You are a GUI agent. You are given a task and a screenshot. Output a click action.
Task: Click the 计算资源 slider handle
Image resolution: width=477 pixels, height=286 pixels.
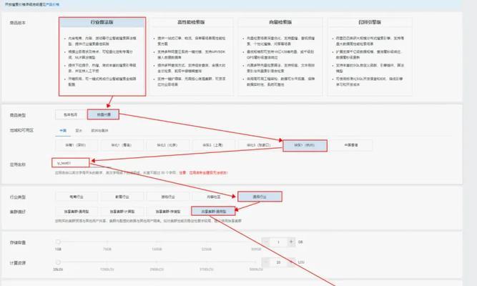pyautogui.click(x=58, y=262)
